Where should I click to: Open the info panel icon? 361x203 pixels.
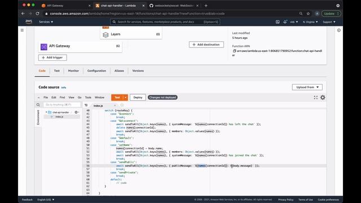(x=338, y=30)
